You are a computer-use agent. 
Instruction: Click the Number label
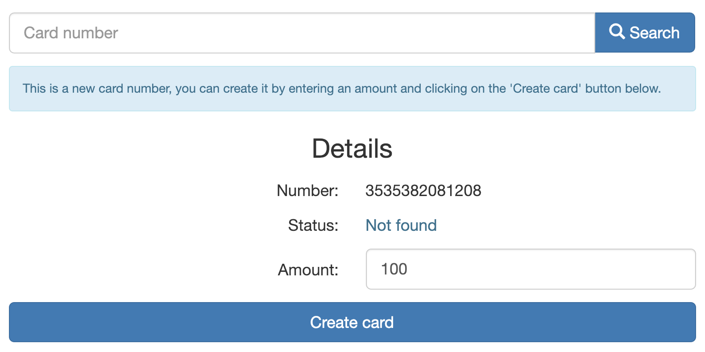[307, 191]
